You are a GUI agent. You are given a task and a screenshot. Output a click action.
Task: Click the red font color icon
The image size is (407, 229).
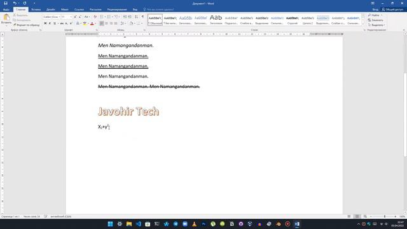[92, 24]
